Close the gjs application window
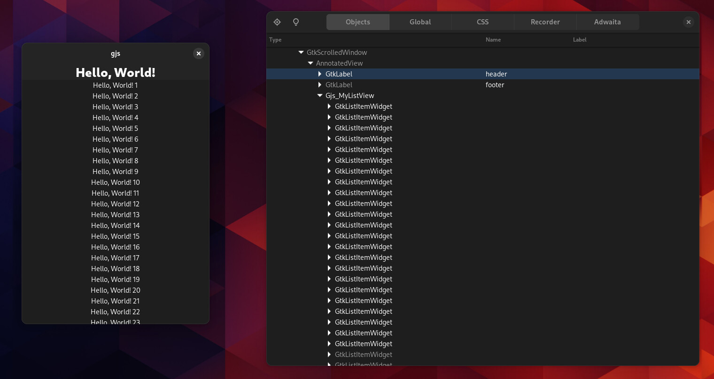Viewport: 714px width, 379px height. [199, 53]
